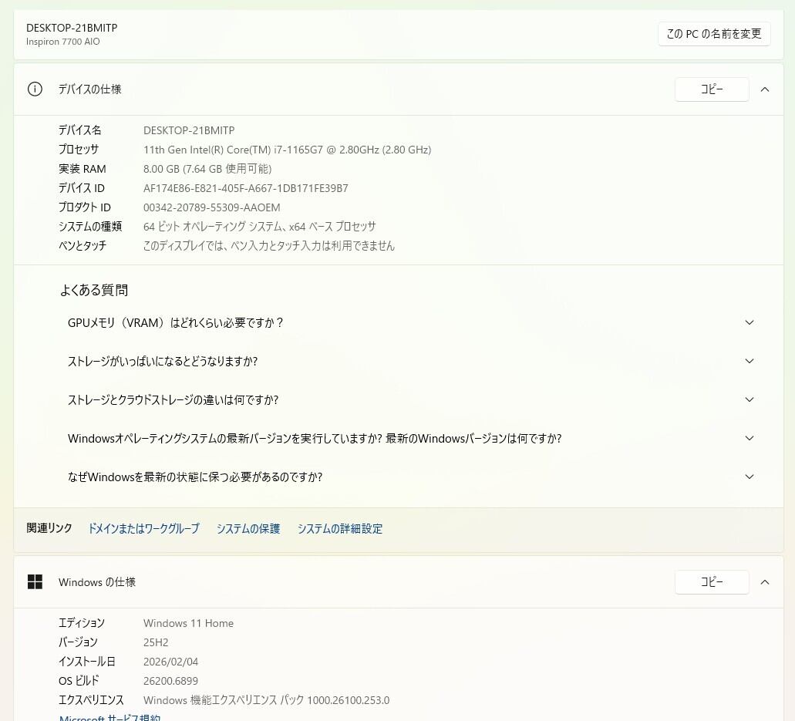Viewport: 795px width, 721px height.
Task: Click the Inspiron 7700 AIO model name
Action: (x=62, y=42)
